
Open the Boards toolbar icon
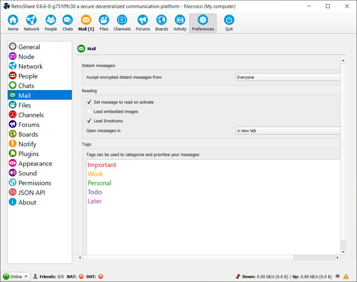[162, 23]
